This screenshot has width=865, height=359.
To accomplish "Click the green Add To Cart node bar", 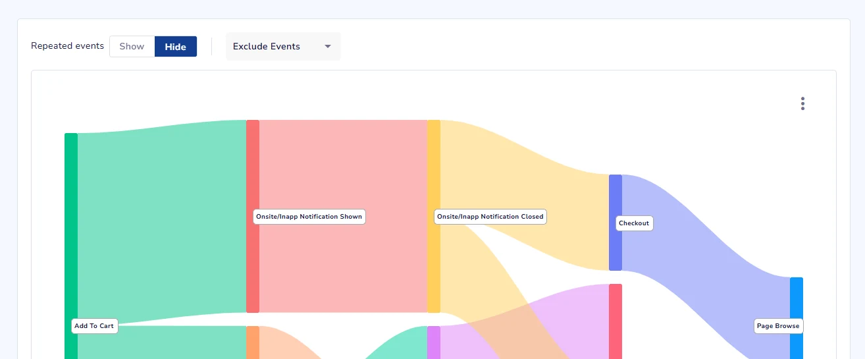I will click(x=70, y=231).
